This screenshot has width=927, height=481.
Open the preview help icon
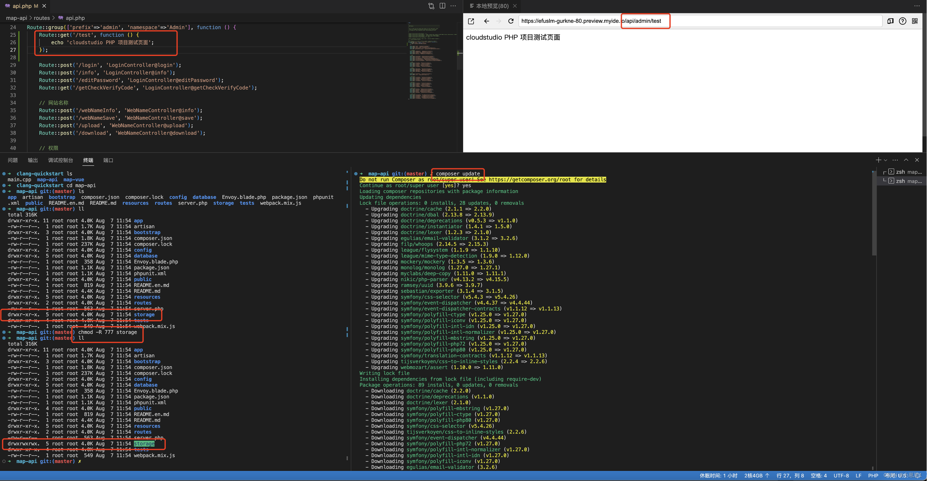tap(903, 21)
